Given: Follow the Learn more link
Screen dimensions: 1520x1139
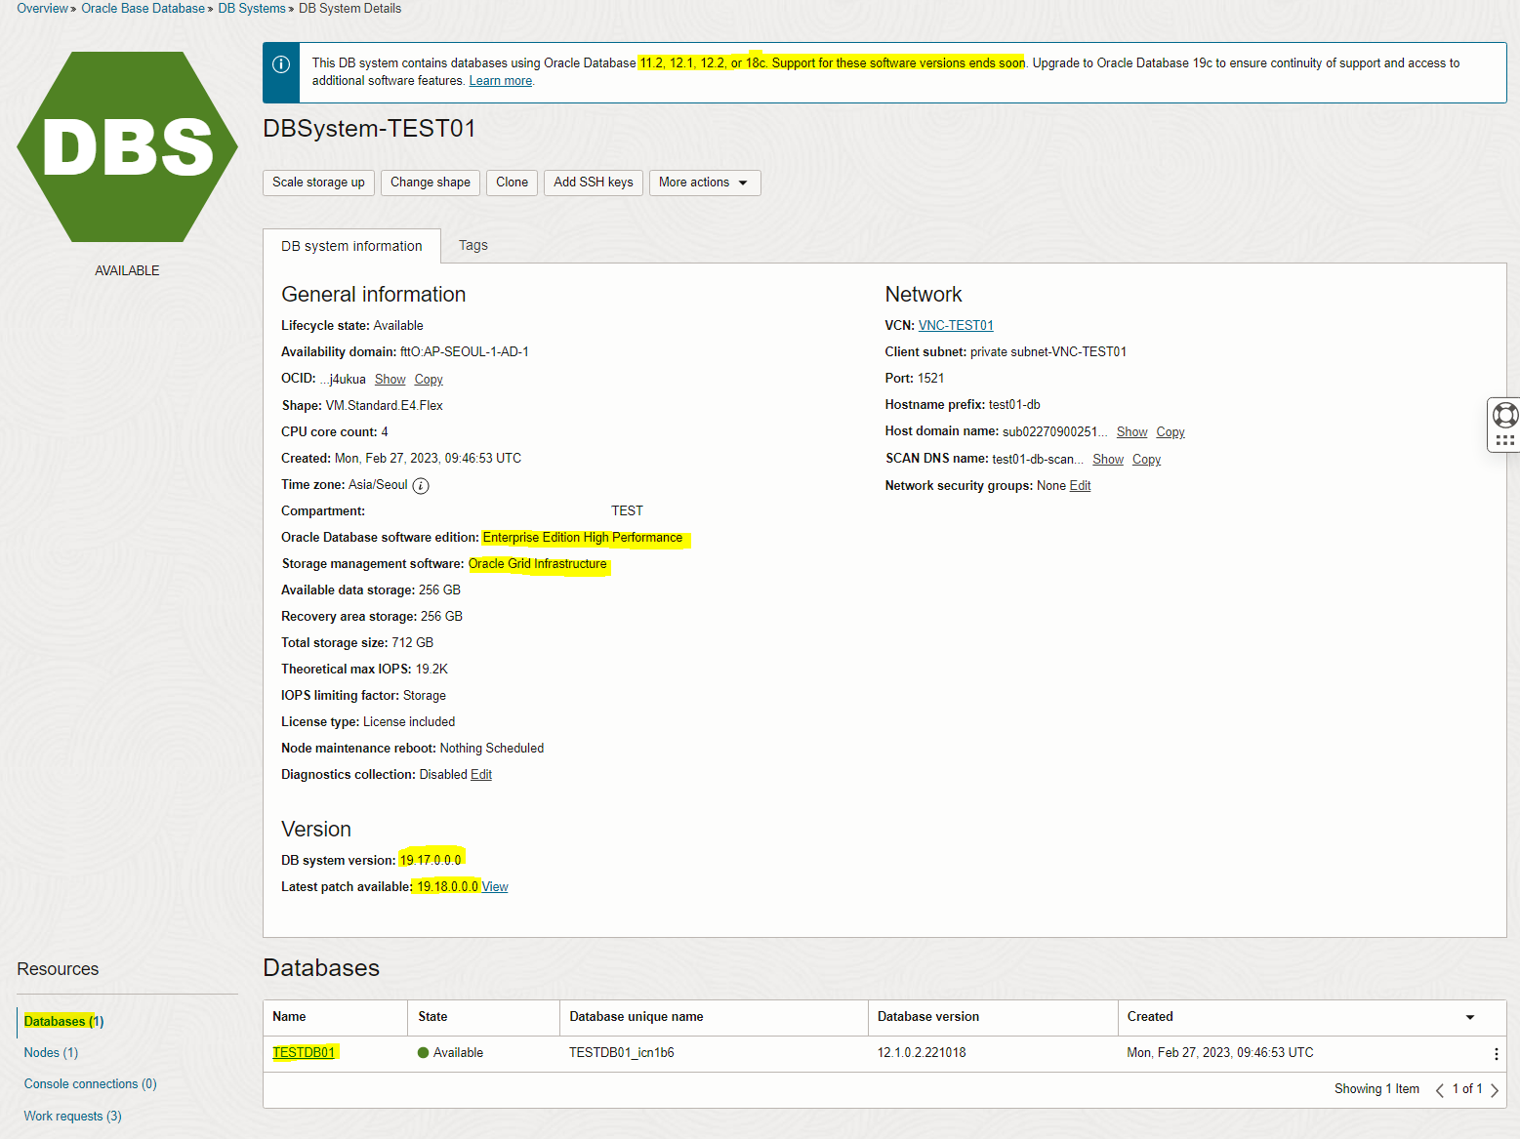Looking at the screenshot, I should click(x=501, y=81).
